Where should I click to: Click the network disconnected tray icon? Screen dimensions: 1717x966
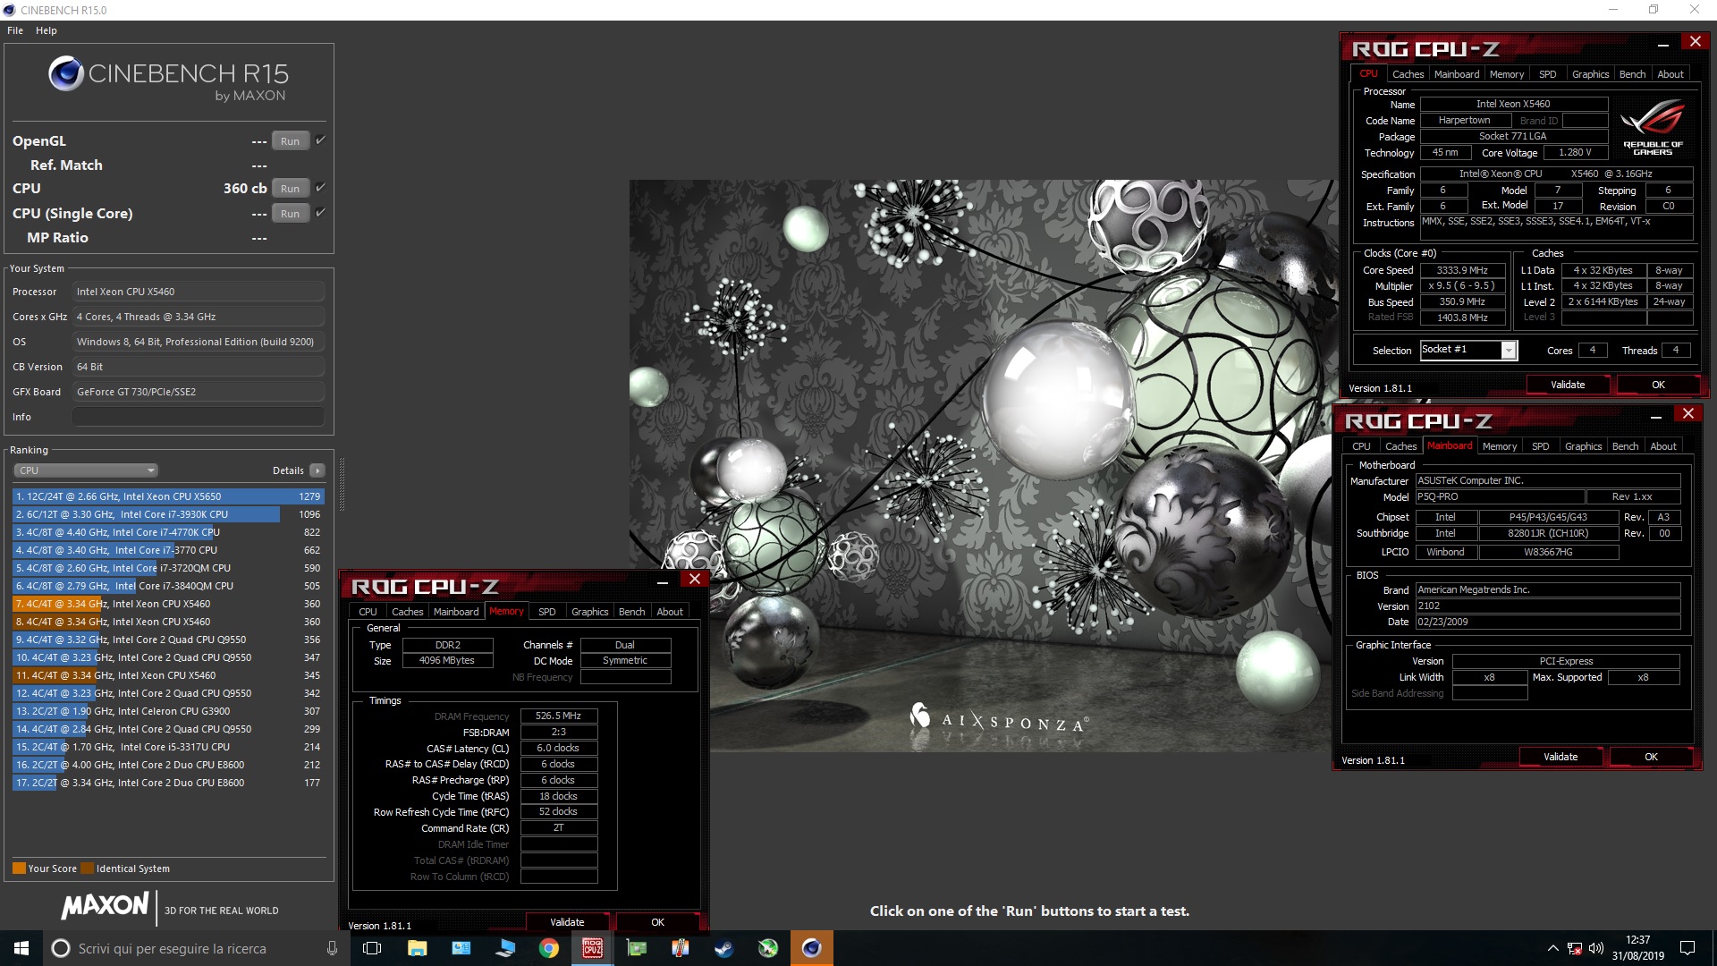click(x=1575, y=948)
